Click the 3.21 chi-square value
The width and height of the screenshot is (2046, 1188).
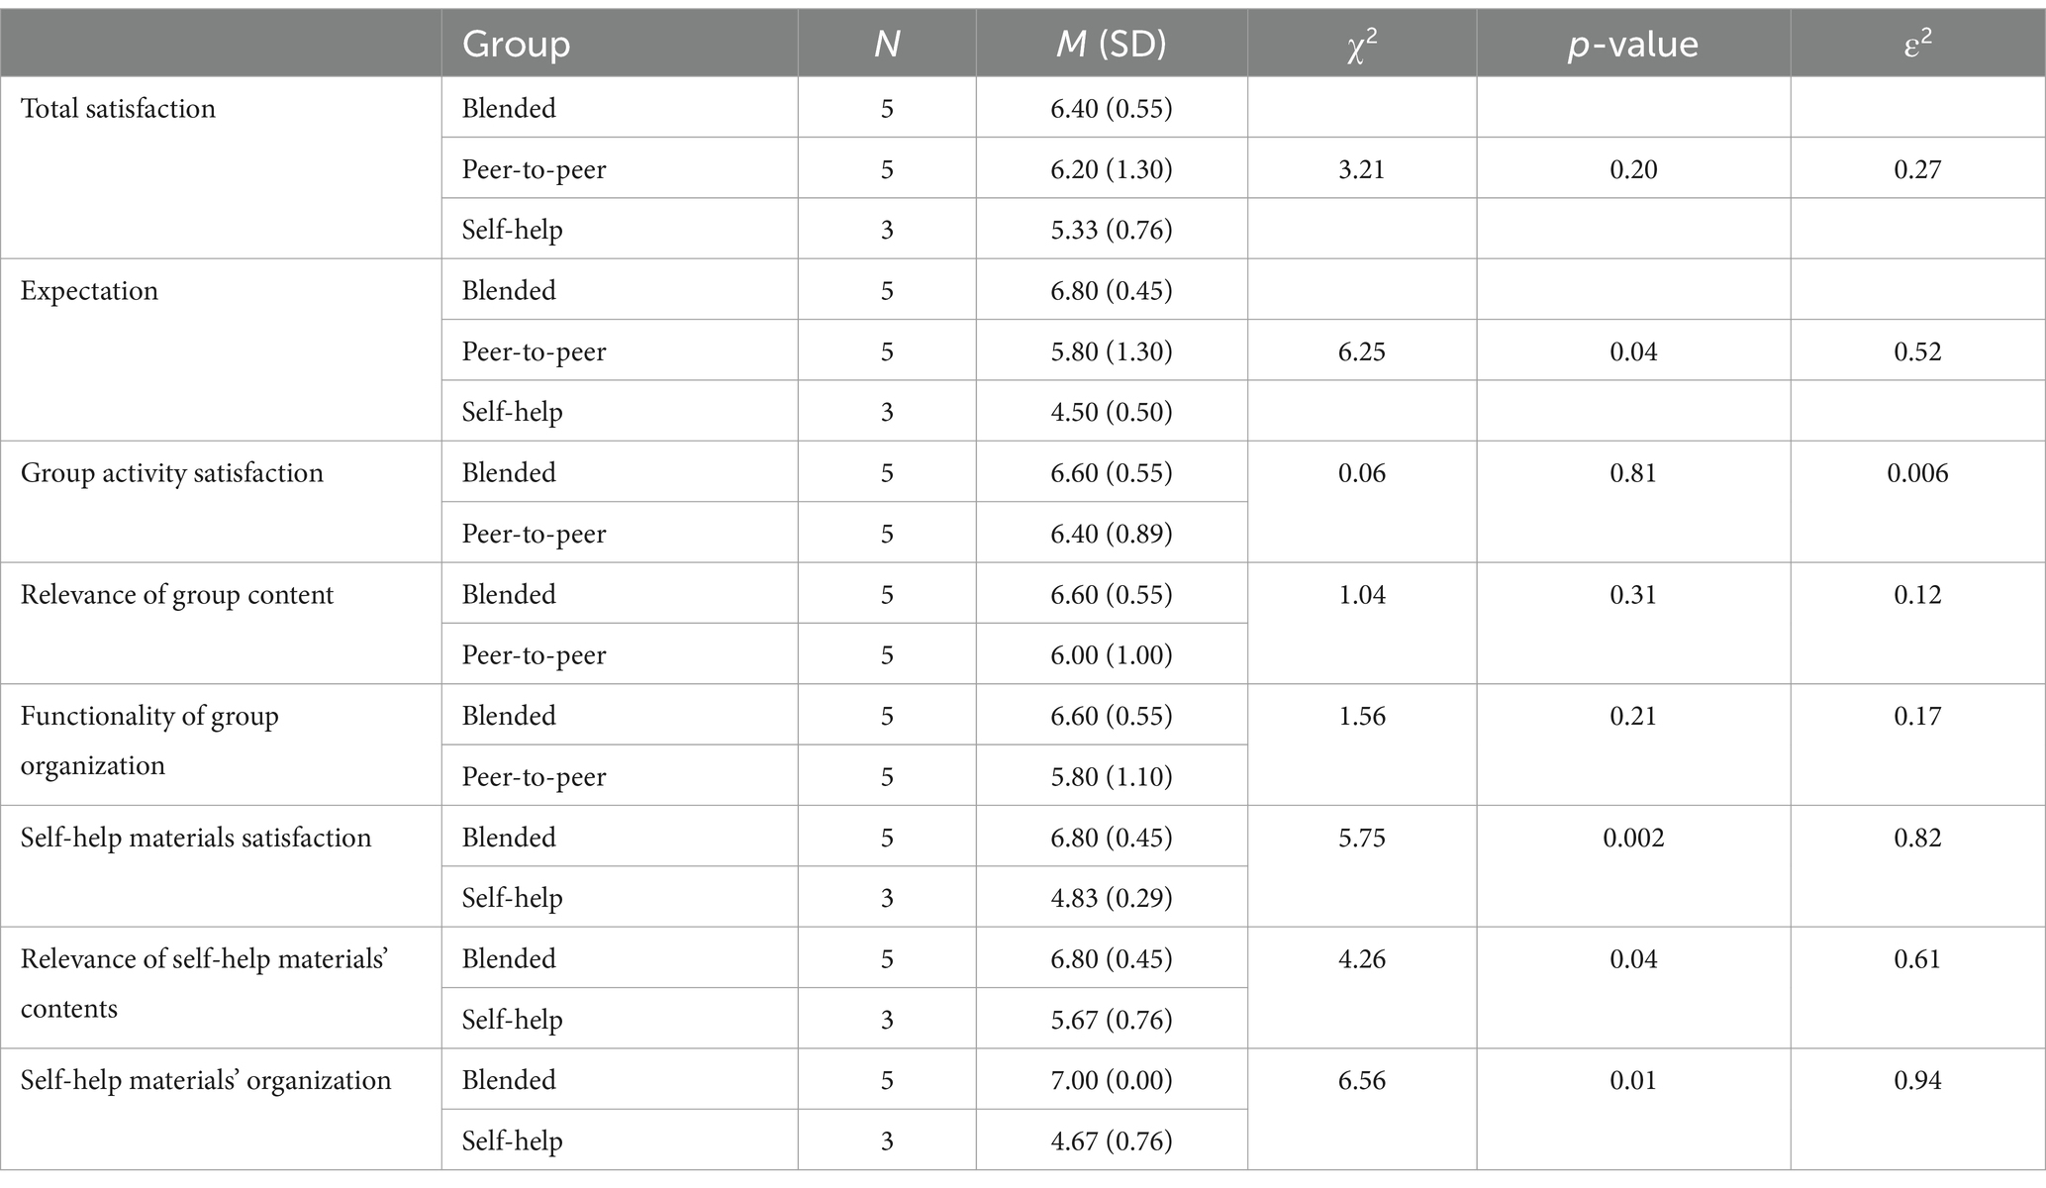[1362, 169]
